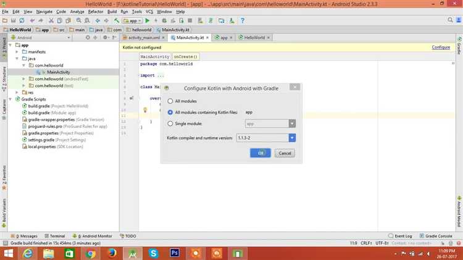Click the green Run app icon

pos(148,20)
